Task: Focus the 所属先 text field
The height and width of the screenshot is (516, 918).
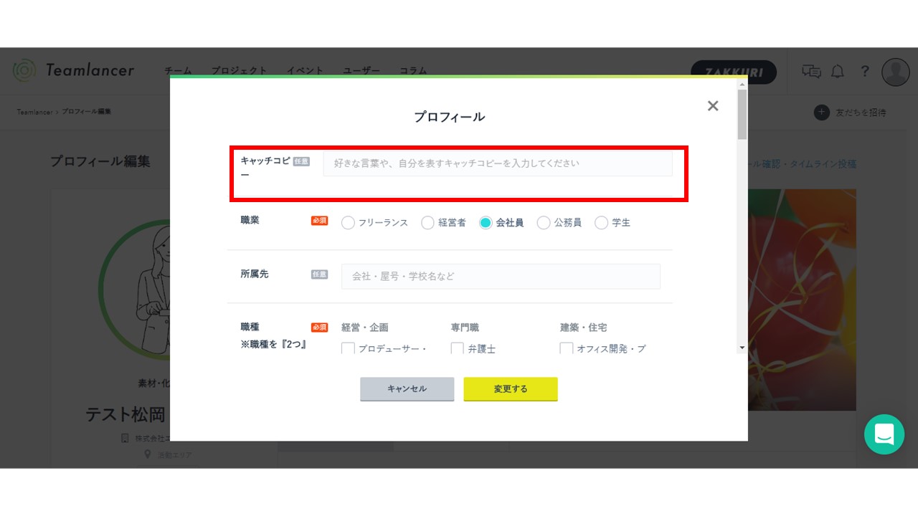Action: (x=500, y=277)
